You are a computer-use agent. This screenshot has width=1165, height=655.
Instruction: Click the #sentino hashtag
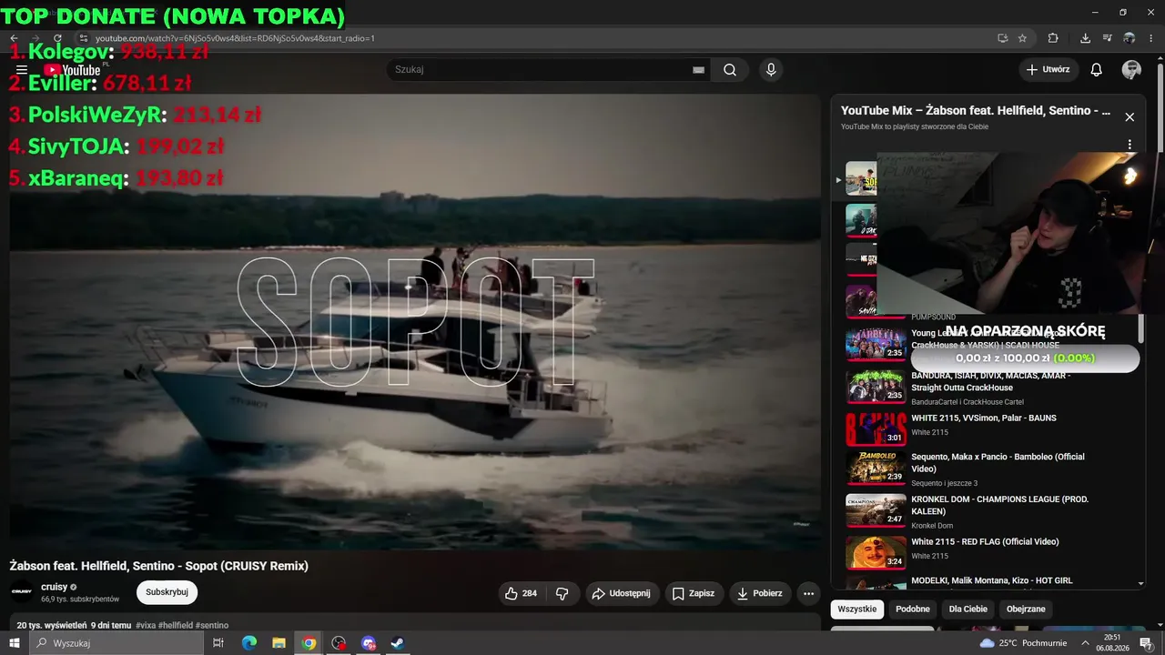point(211,626)
